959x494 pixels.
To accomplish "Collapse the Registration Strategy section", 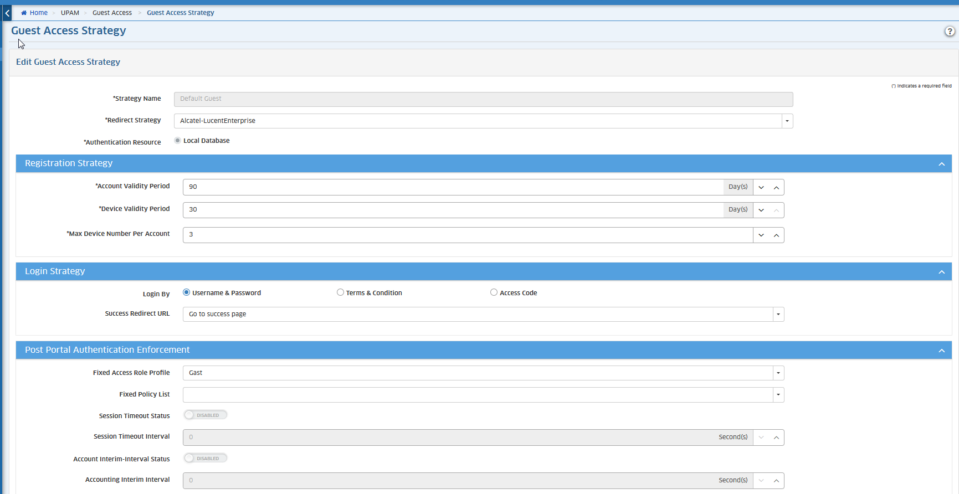I will [x=941, y=164].
